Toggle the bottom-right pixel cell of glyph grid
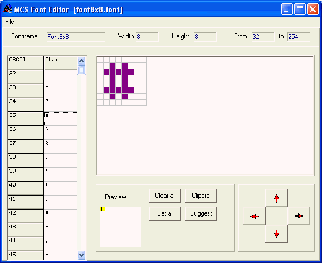 (143, 103)
